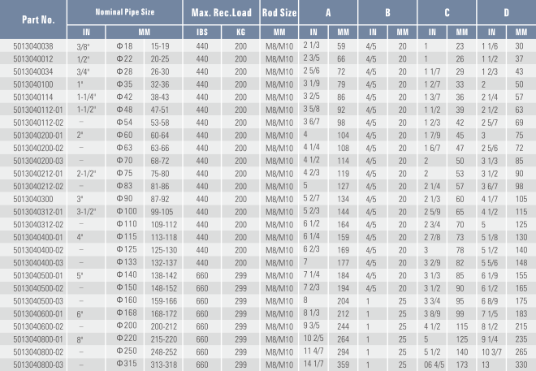Select the 15-19 mm range cell
This screenshot has height=371, width=536.
click(x=160, y=46)
